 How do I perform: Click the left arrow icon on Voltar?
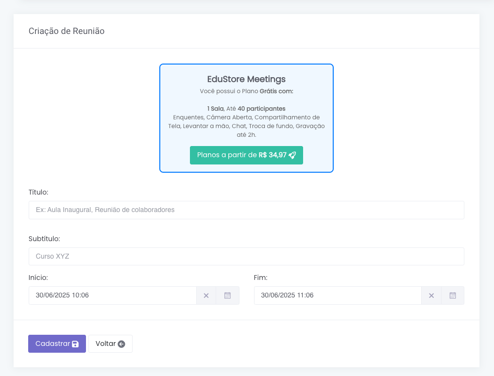(121, 344)
